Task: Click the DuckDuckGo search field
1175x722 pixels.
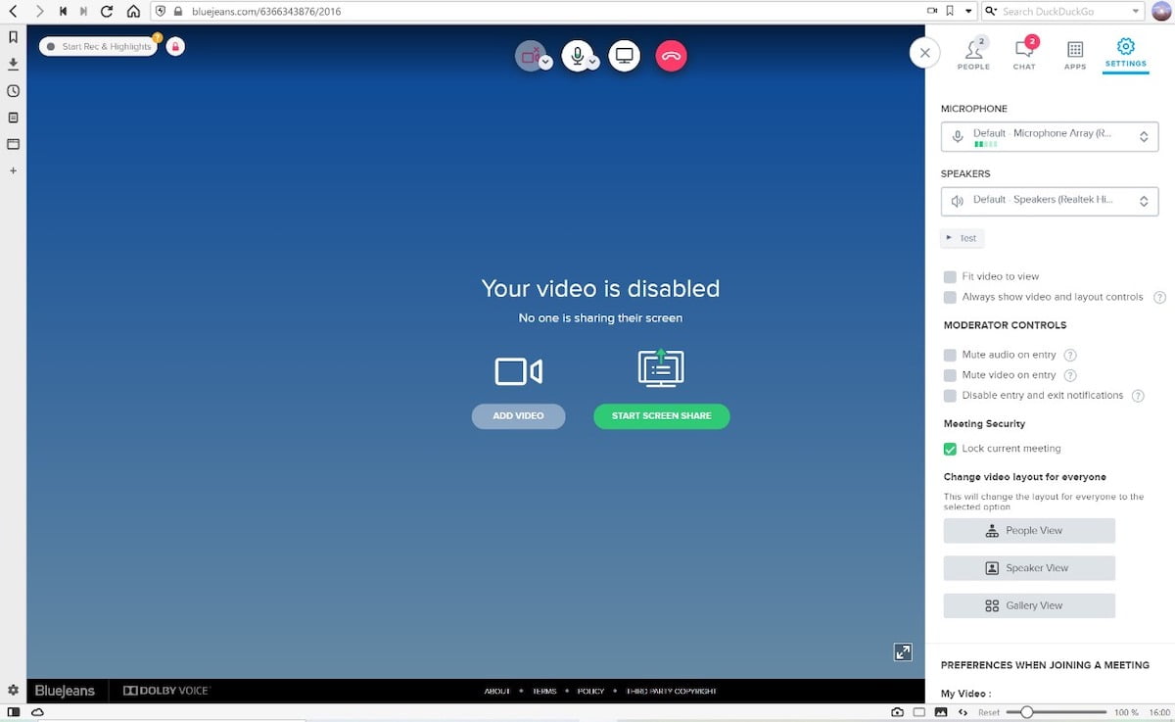Action: click(x=1062, y=12)
